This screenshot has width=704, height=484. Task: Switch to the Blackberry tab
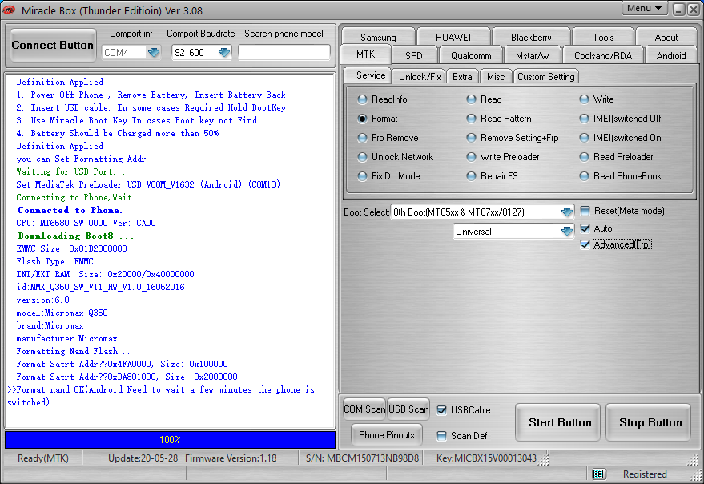531,38
